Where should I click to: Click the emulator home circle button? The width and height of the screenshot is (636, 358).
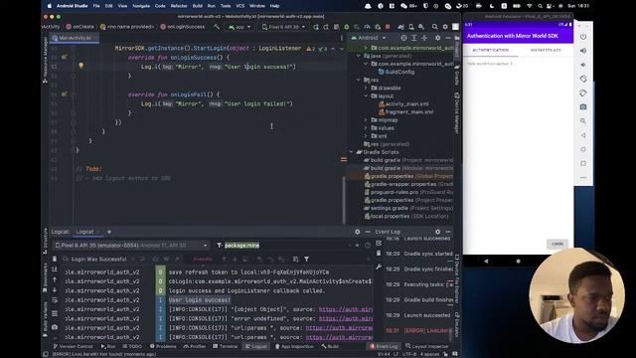coord(583,149)
